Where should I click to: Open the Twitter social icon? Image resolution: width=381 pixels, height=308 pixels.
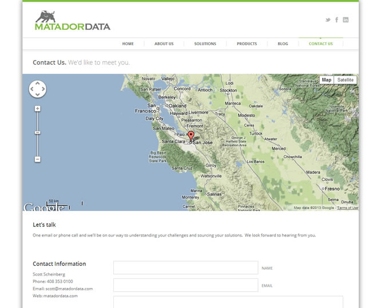pos(328,20)
